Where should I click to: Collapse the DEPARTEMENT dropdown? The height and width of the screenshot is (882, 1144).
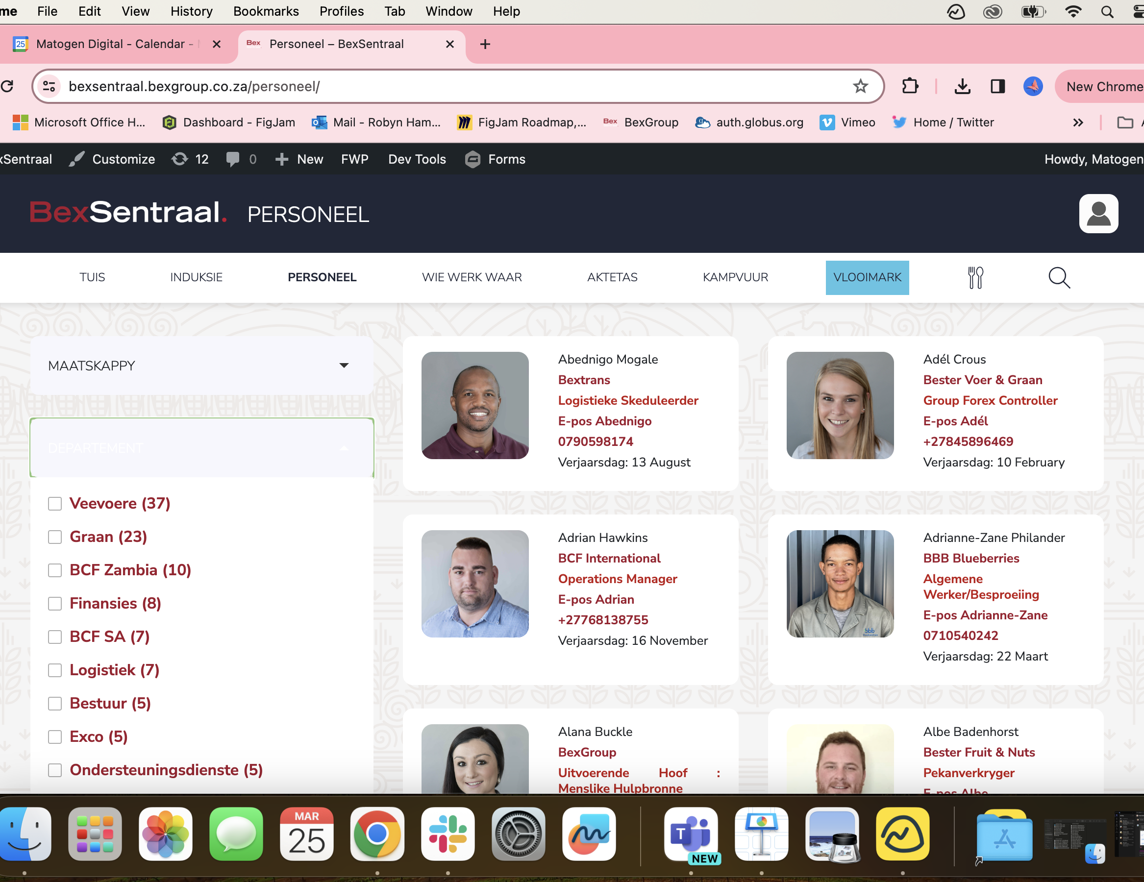201,448
